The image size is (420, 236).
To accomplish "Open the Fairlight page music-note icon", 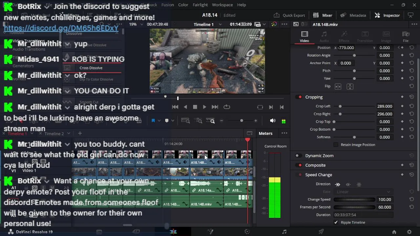I will click(284, 232).
